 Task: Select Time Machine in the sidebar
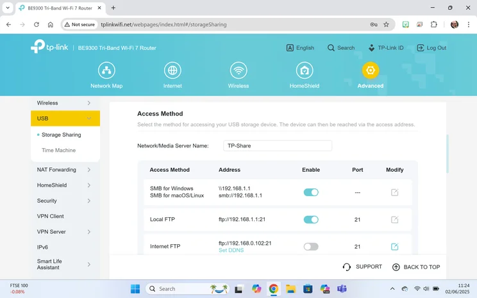tap(58, 151)
